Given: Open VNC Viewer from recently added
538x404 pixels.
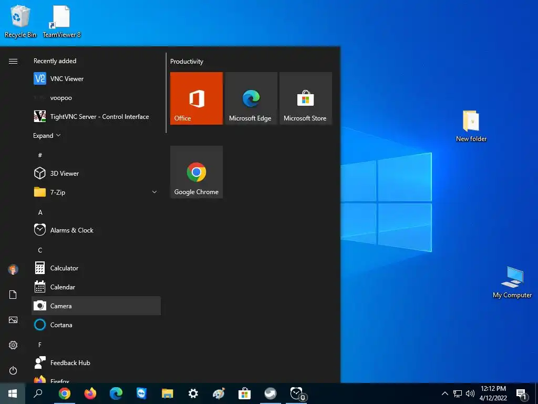Looking at the screenshot, I should tap(96, 79).
